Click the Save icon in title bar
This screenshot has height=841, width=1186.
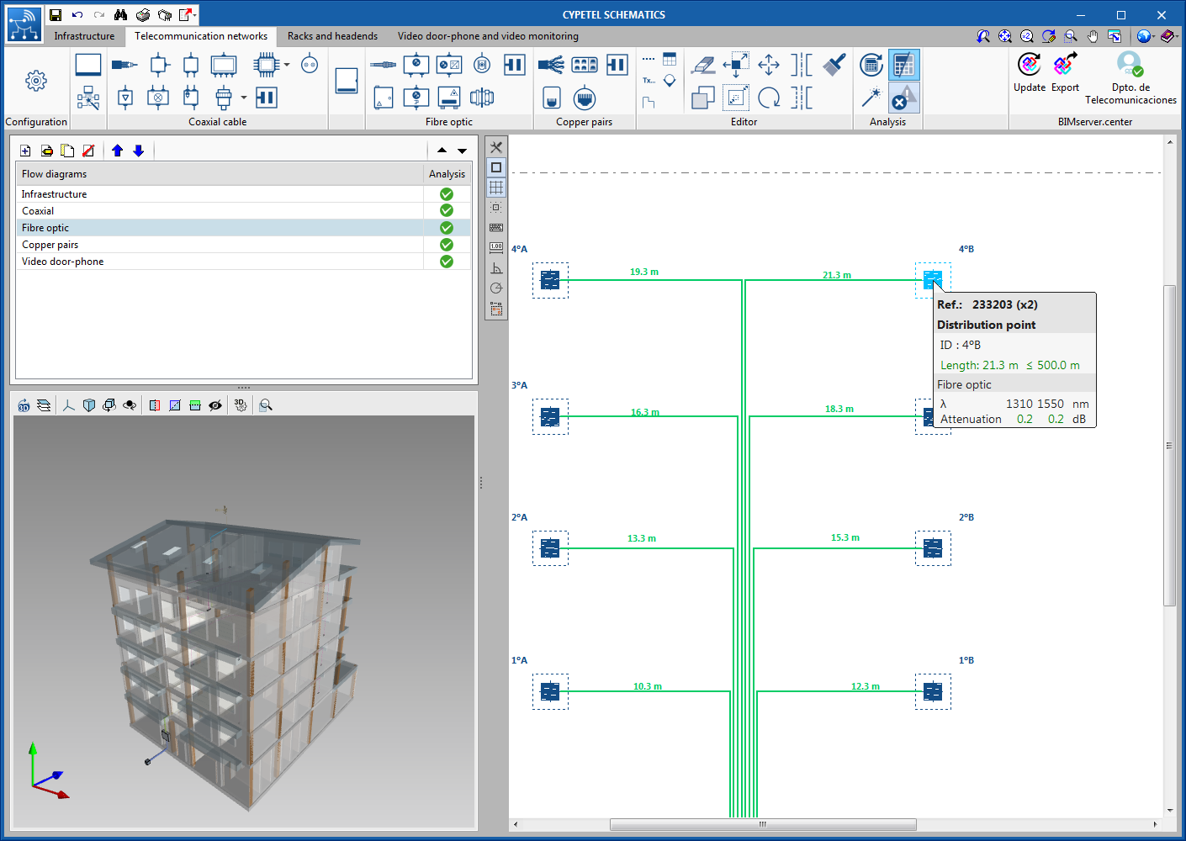click(x=56, y=15)
